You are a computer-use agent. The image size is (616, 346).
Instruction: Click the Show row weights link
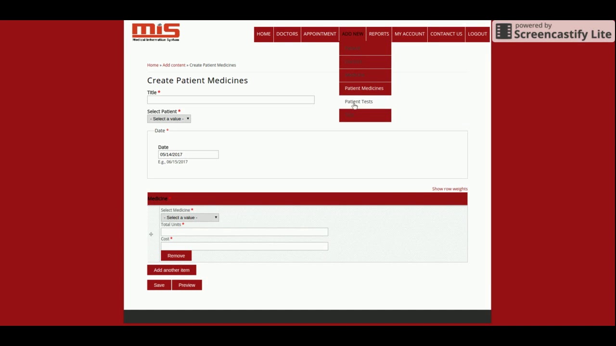(x=449, y=189)
